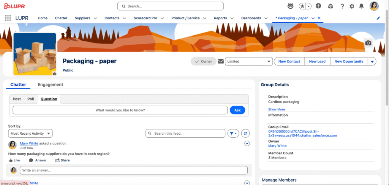Like Mary White's question
The height and width of the screenshot is (185, 389).
coord(14,160)
